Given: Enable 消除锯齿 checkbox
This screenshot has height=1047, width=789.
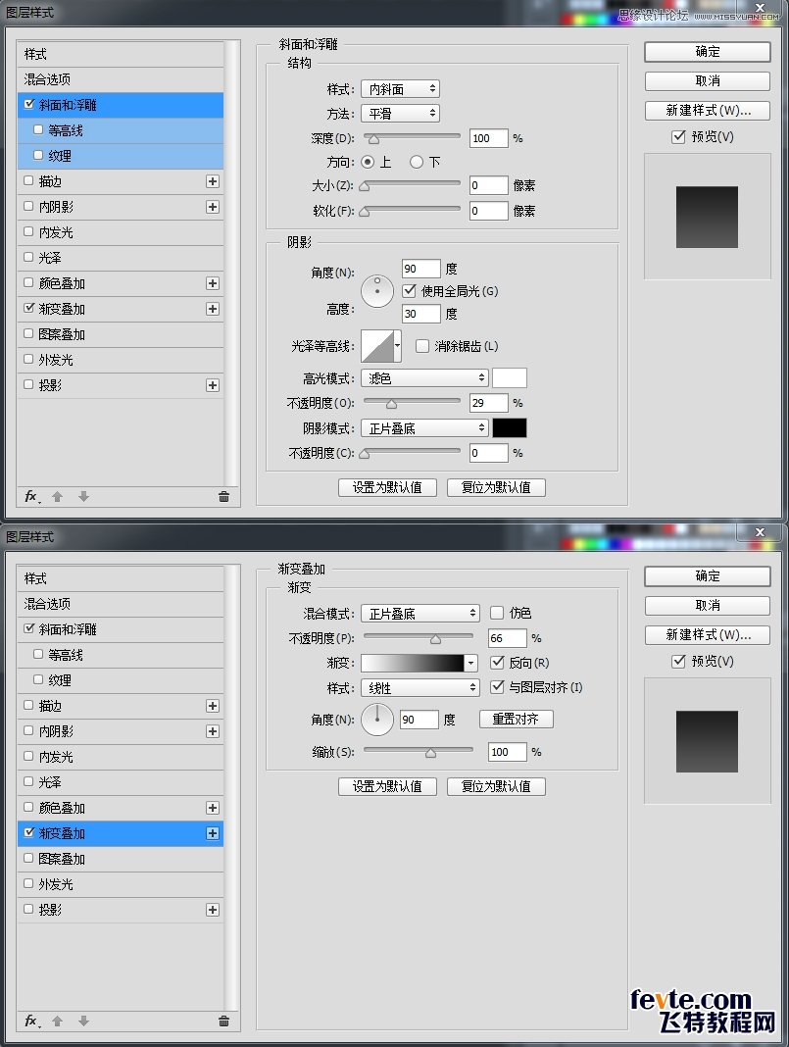Looking at the screenshot, I should pyautogui.click(x=421, y=346).
